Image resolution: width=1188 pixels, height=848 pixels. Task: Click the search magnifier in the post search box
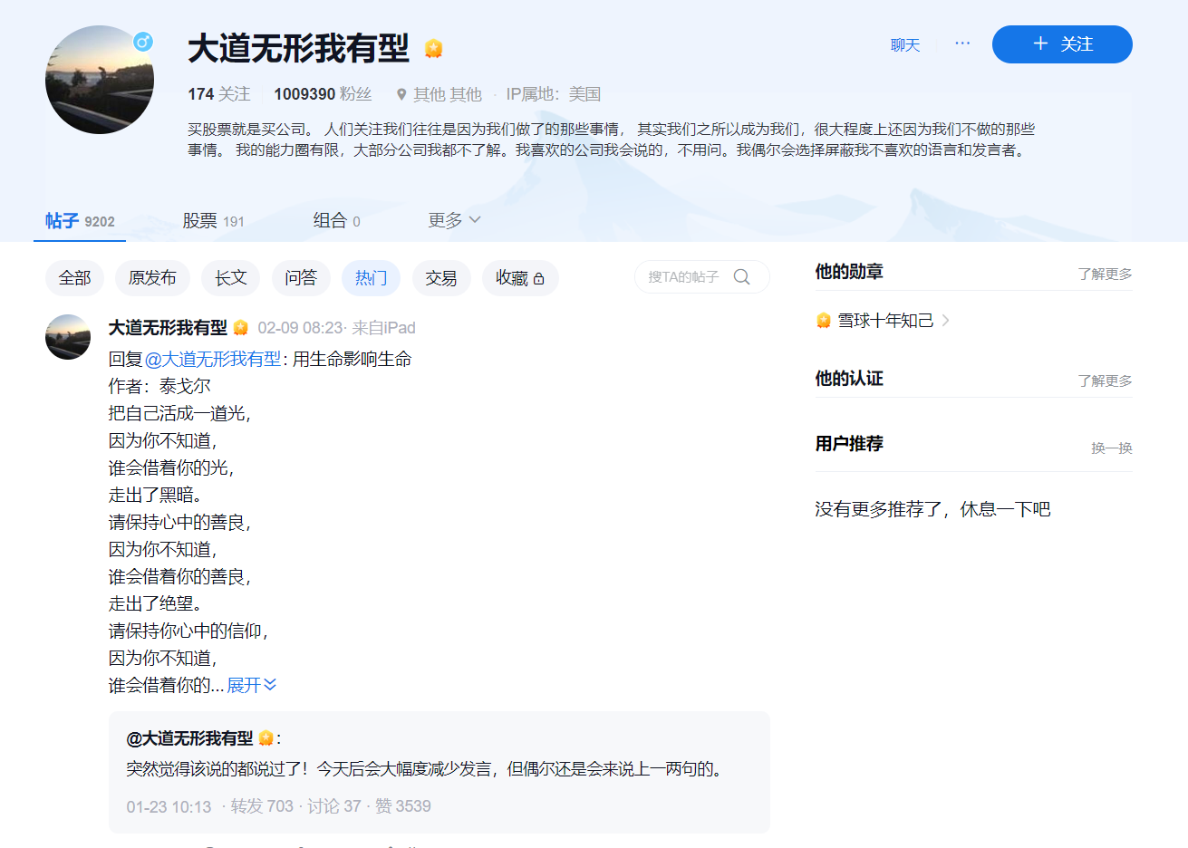click(742, 277)
